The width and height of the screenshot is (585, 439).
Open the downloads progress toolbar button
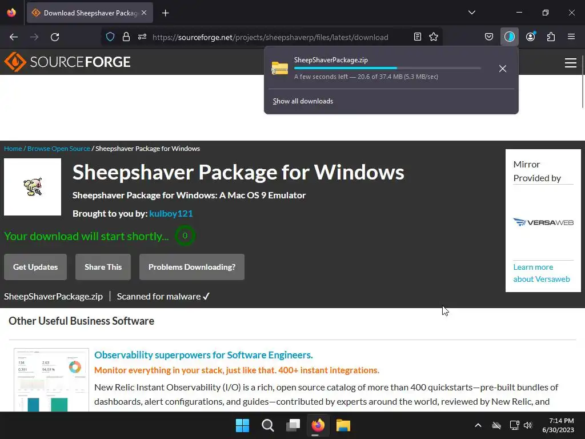(509, 37)
